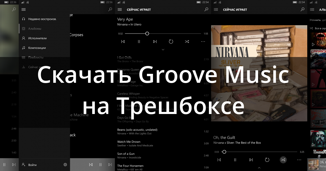Click the album disc icon beside Альбомы
This screenshot has width=326, height=171.
click(x=24, y=28)
